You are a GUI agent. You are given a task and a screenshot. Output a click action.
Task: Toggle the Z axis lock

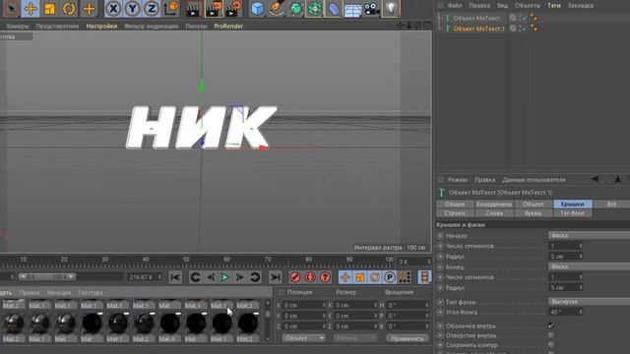click(x=152, y=8)
